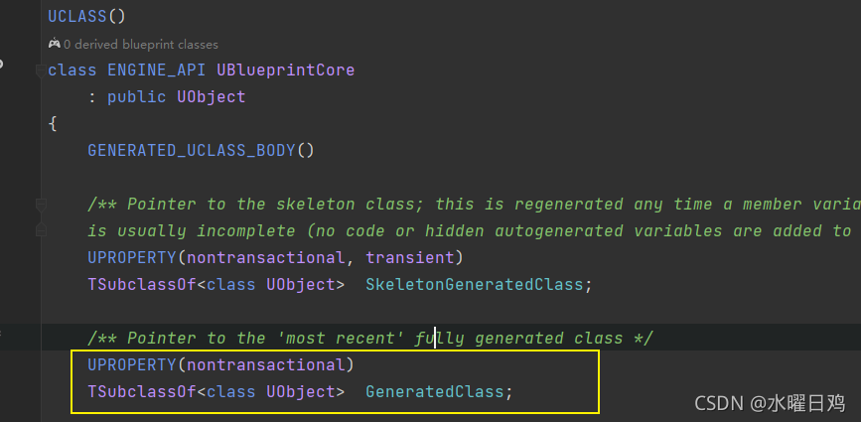Collapse the skeleton class comment fold marker
The image size is (861, 422).
click(x=41, y=205)
